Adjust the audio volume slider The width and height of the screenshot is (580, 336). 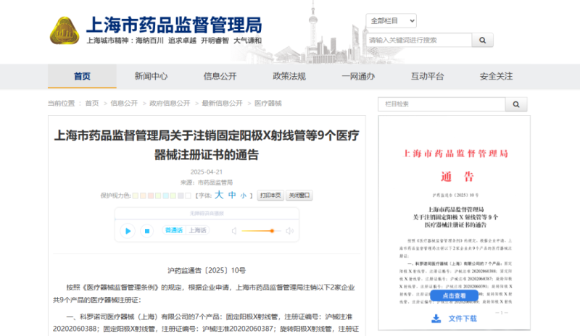click(x=272, y=231)
